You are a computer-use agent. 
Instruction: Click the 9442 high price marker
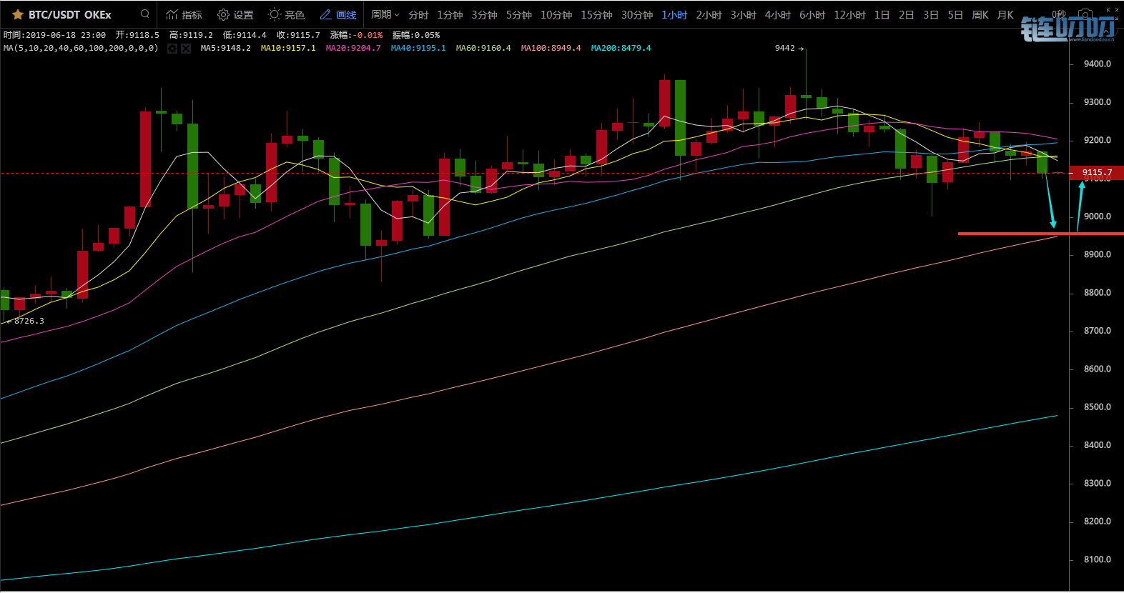point(789,48)
